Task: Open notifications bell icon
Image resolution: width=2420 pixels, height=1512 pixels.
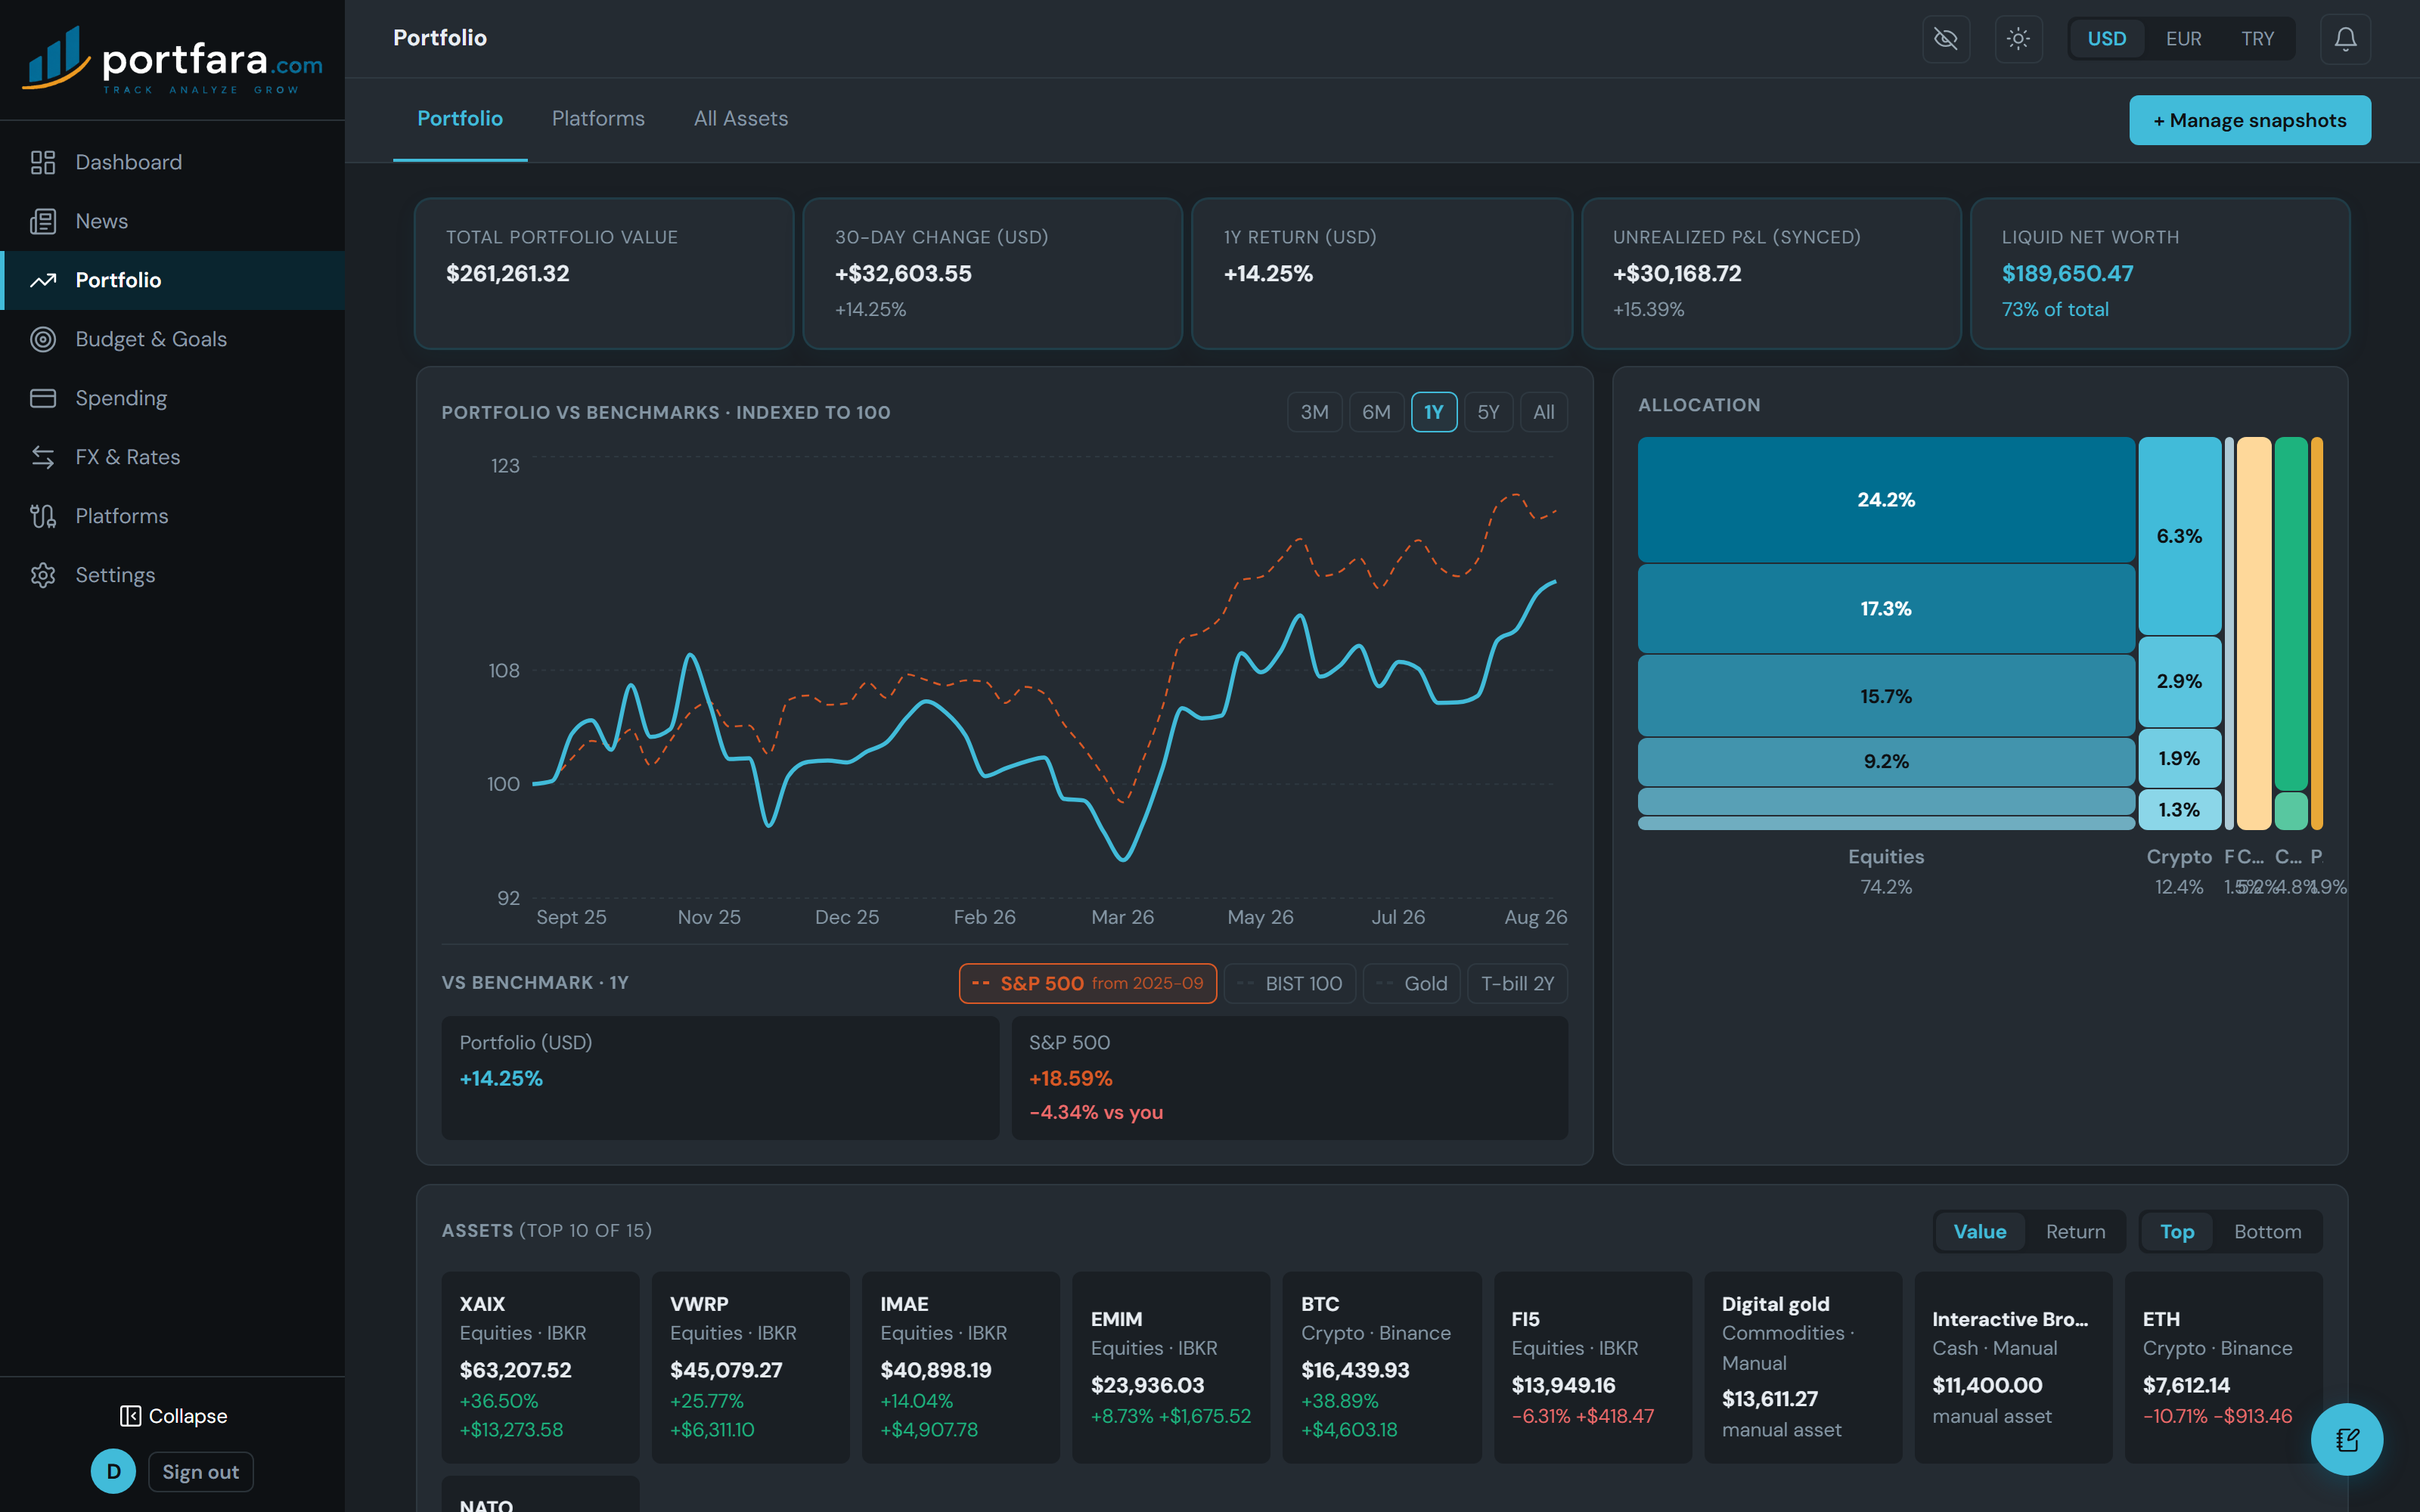Action: (x=2345, y=39)
